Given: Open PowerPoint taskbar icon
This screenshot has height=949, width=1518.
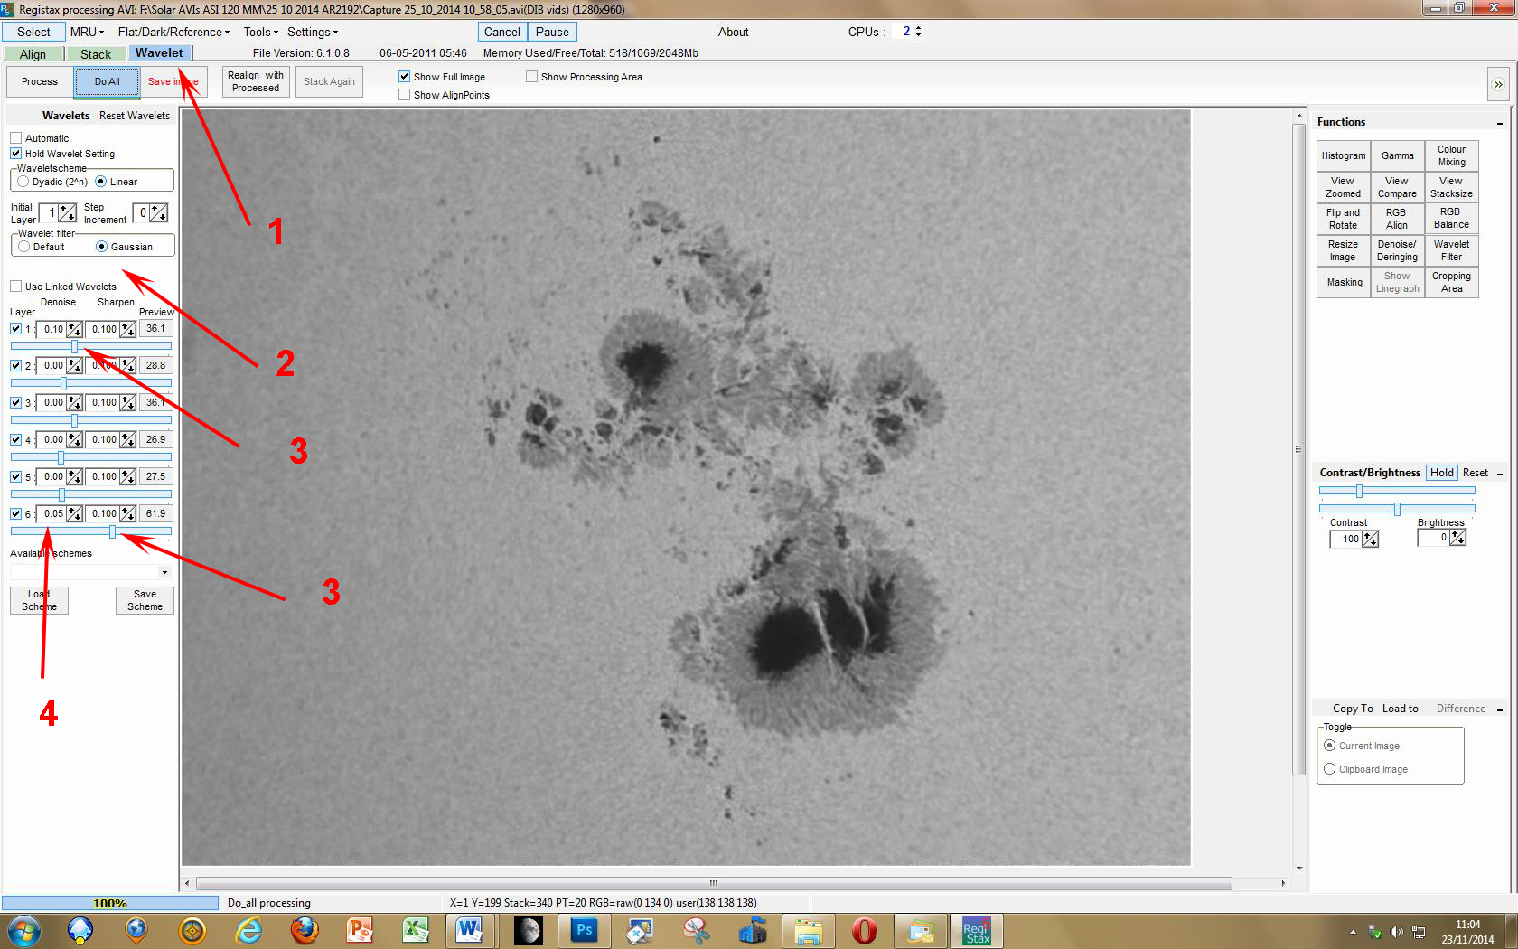Looking at the screenshot, I should [360, 930].
